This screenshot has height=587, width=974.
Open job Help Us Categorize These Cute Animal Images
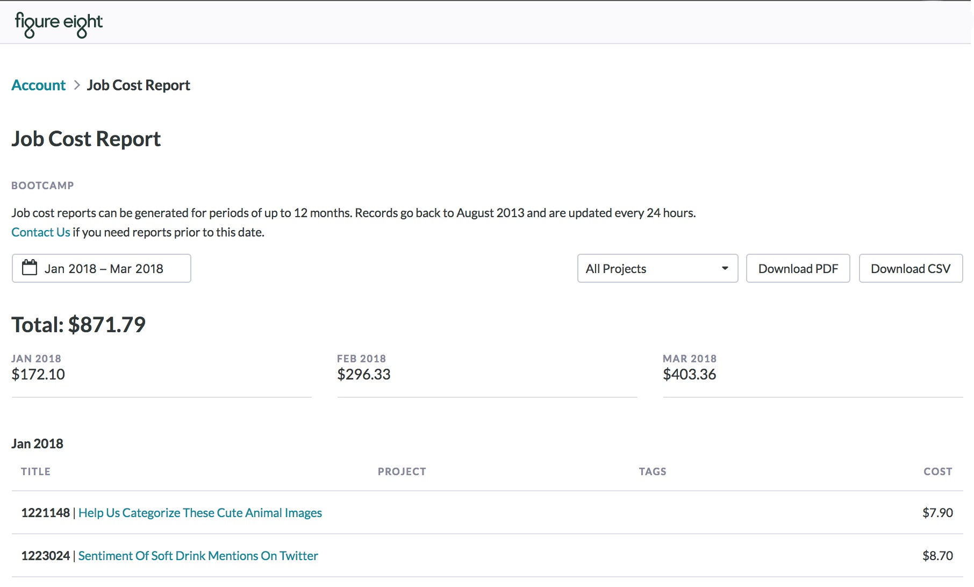pos(200,513)
